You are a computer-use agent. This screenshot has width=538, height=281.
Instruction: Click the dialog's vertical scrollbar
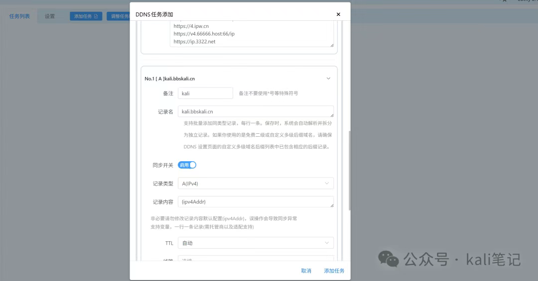(349, 170)
